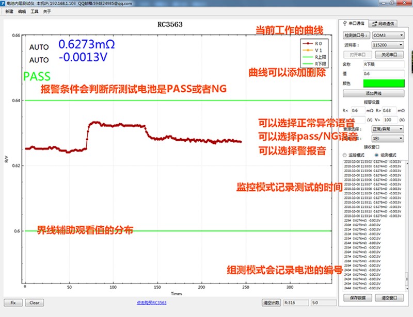
Task: Click the R 0 legend entry
Action: (313, 43)
